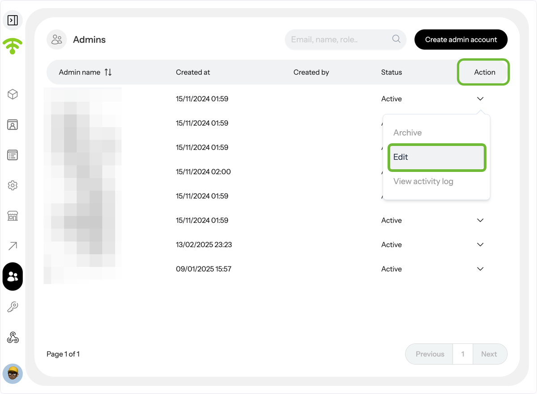Click the Admins page title

tap(89, 39)
